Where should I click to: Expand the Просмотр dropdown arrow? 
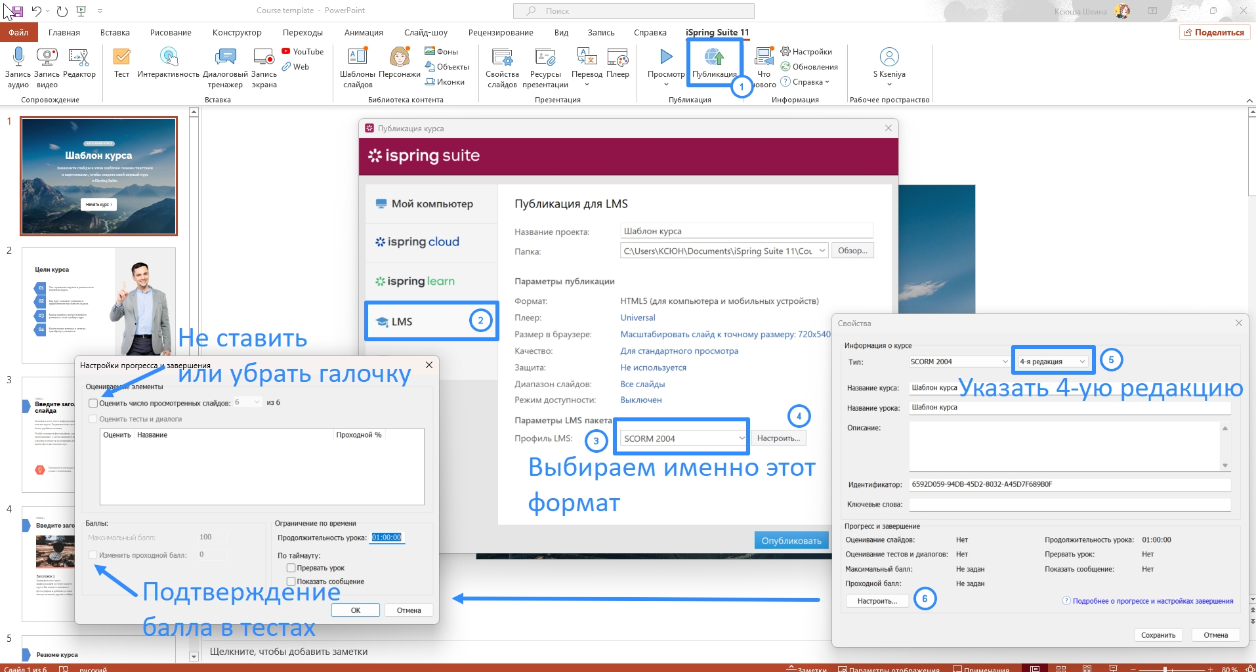[x=666, y=85]
